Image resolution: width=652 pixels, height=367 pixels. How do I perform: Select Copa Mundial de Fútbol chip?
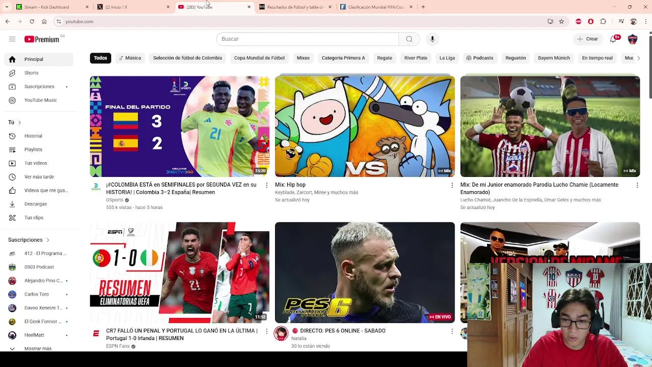click(x=259, y=58)
